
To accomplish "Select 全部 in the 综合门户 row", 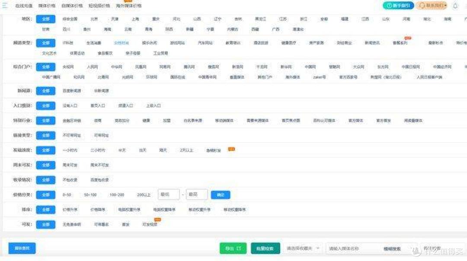I will point(45,67).
